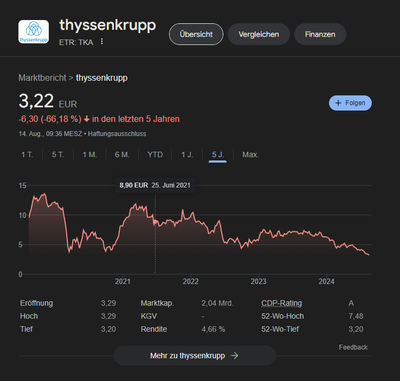400x381 pixels.
Task: Click the -6,30 (-66,18 %) change text
Action: coord(50,119)
